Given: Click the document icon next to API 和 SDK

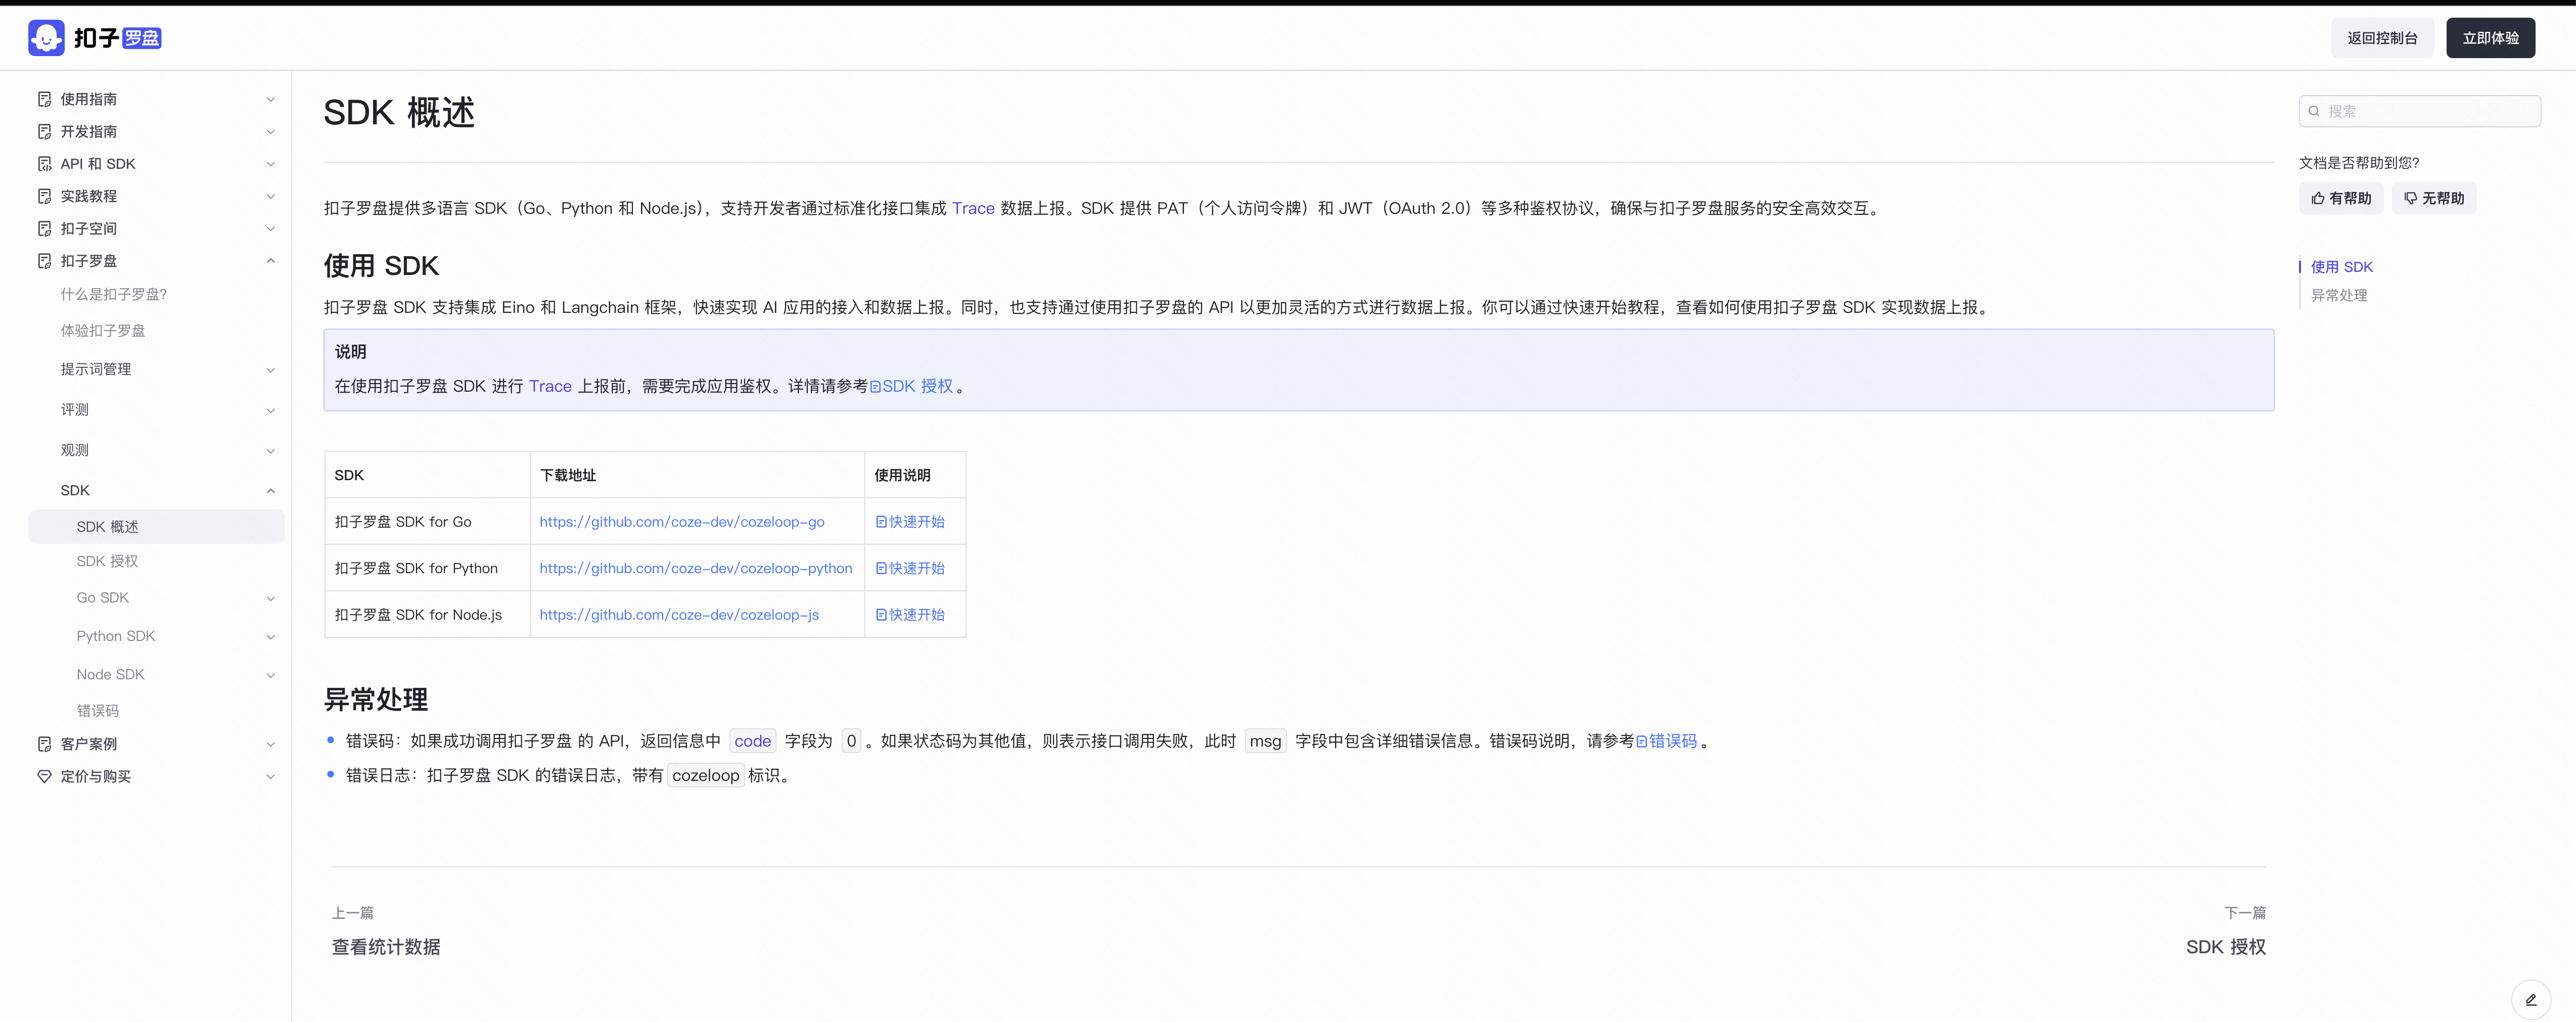Looking at the screenshot, I should point(44,164).
